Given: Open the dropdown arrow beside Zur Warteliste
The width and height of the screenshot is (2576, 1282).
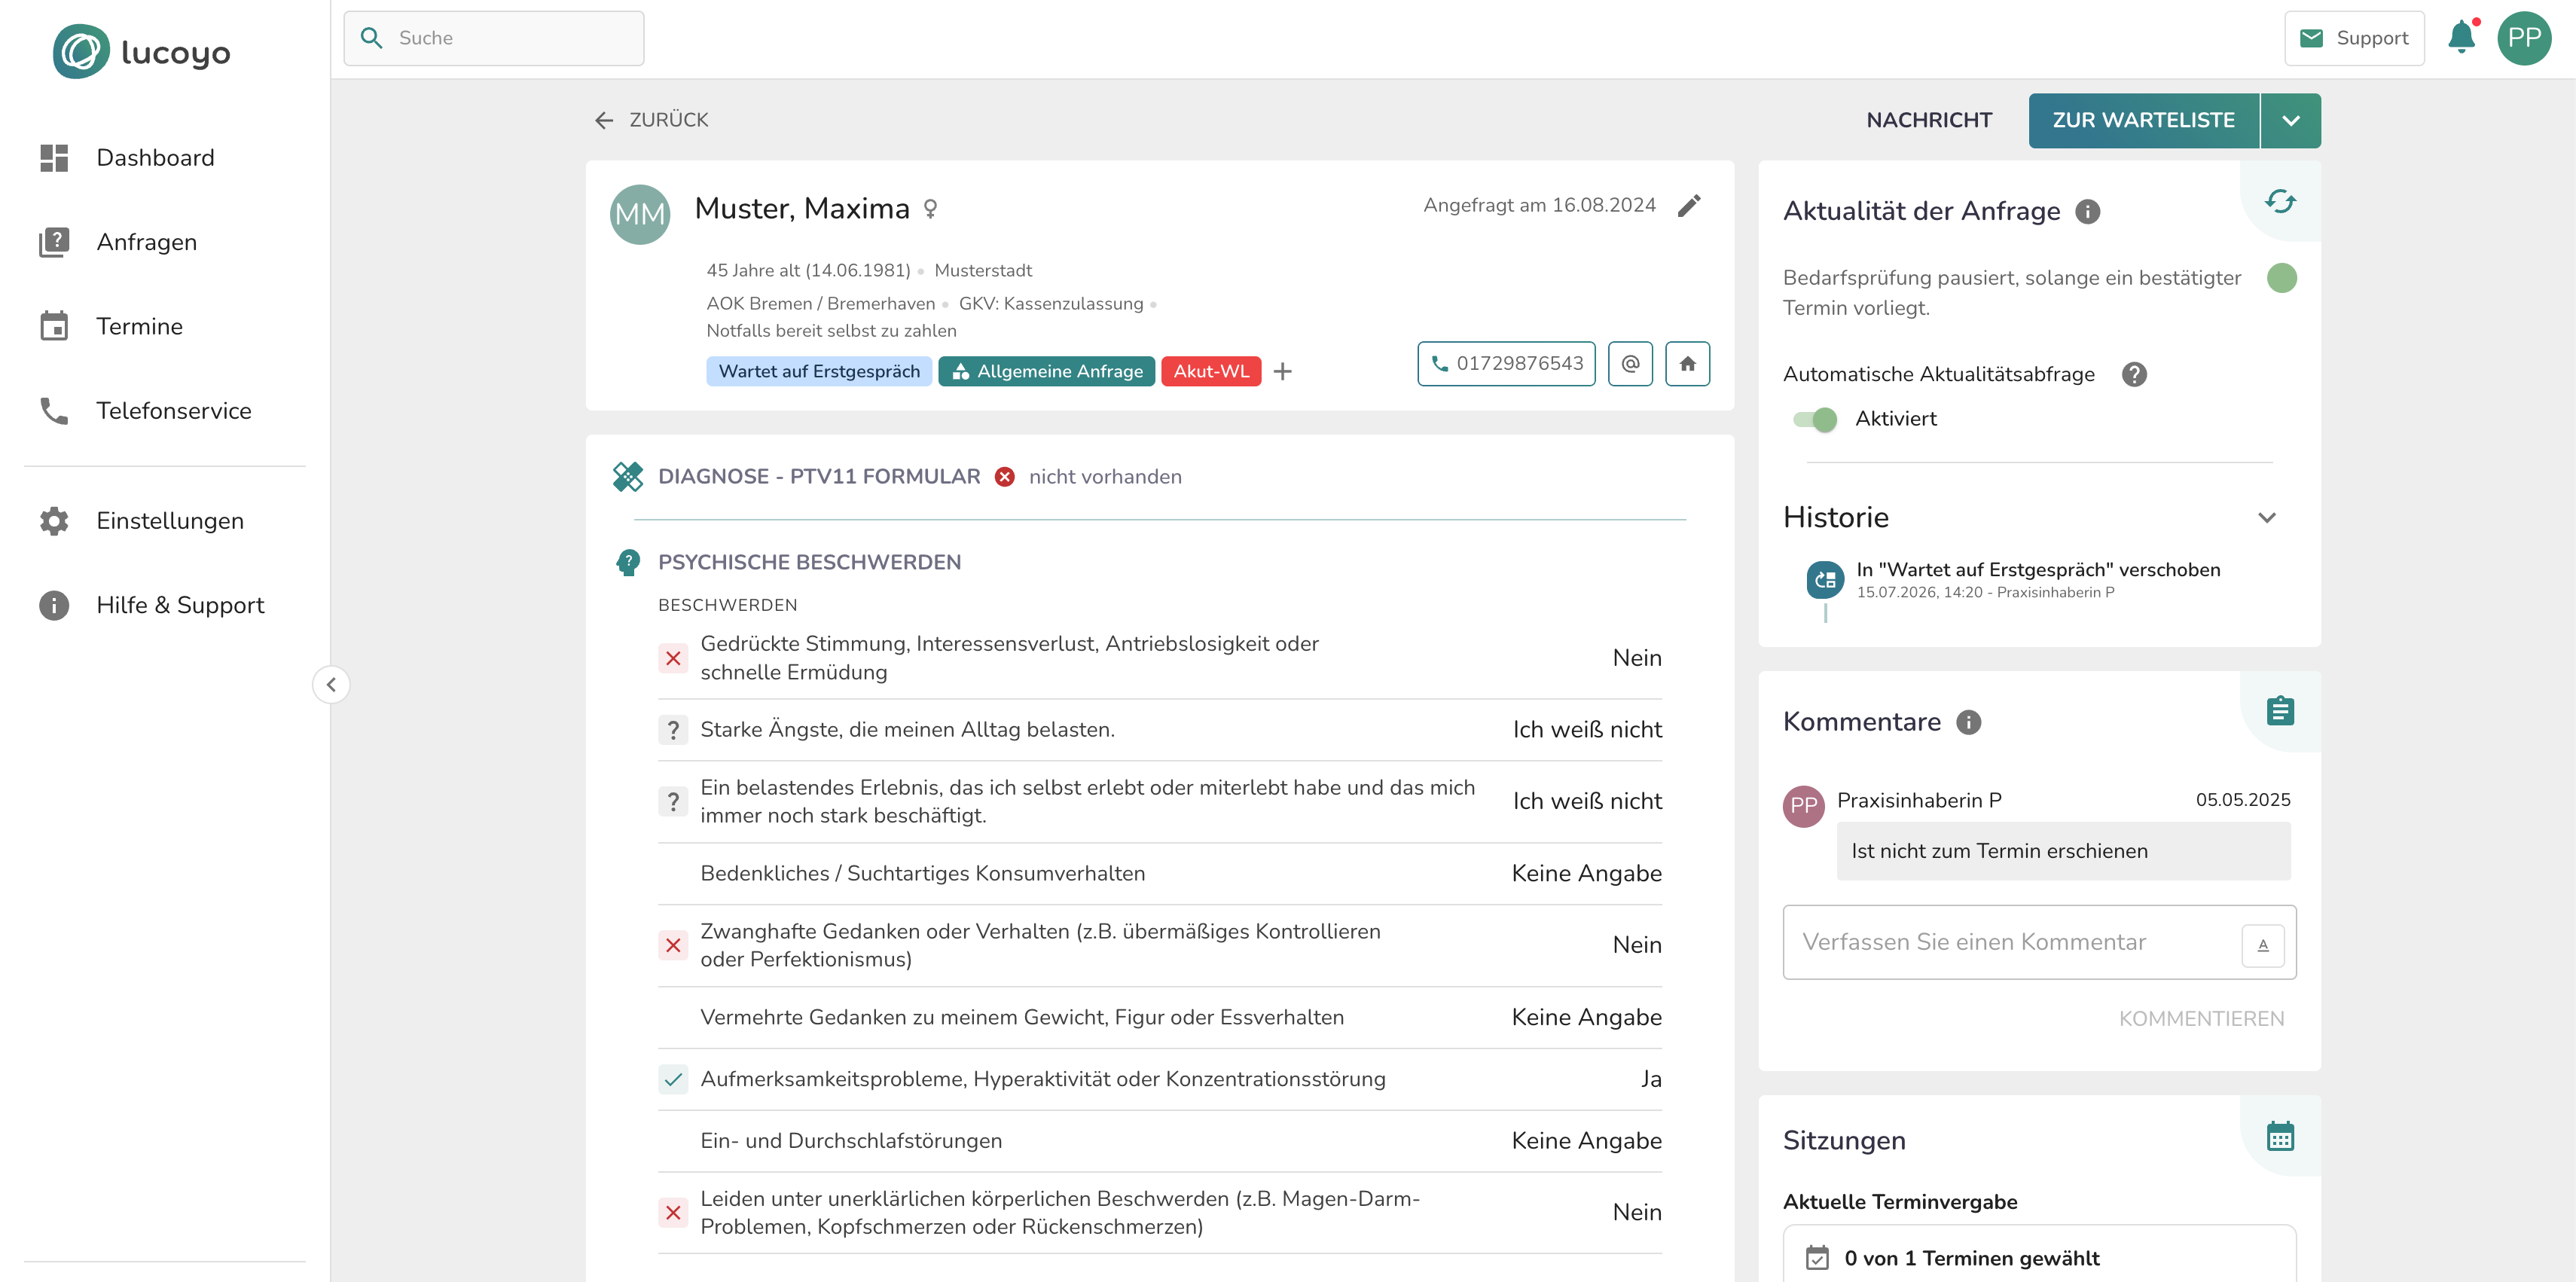Looking at the screenshot, I should [x=2291, y=121].
